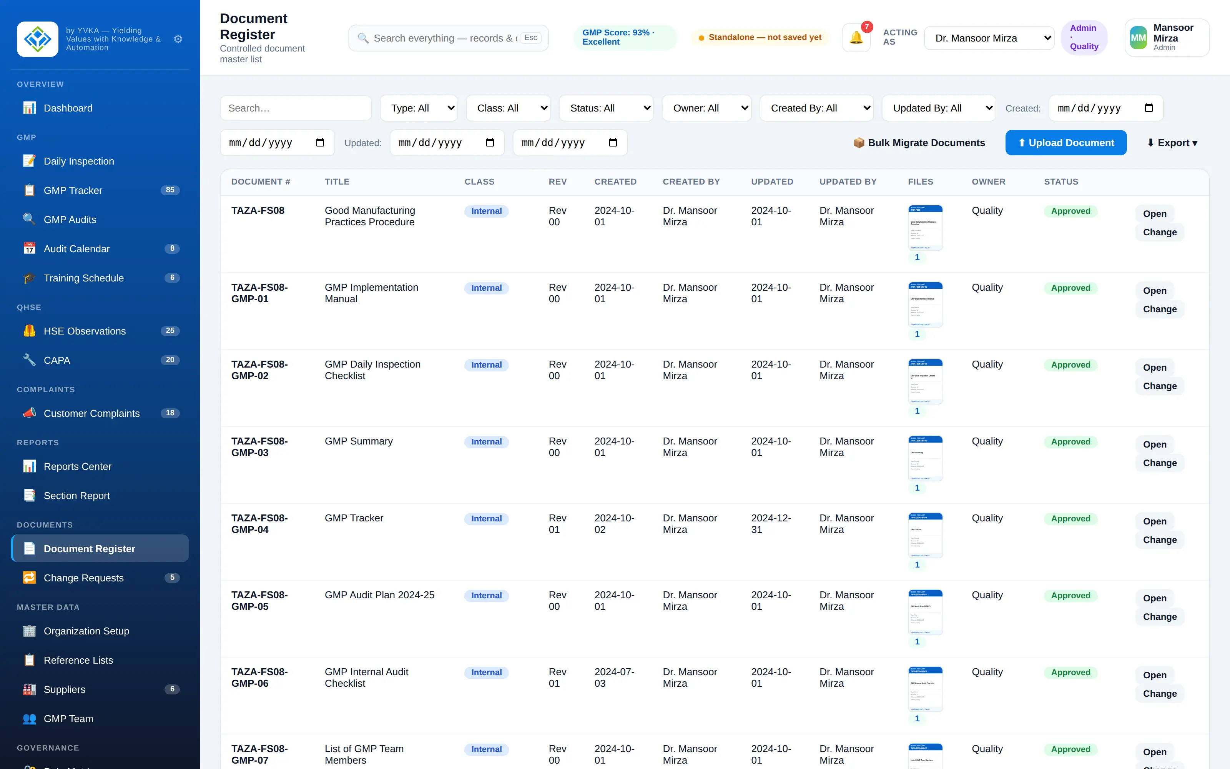Screen dimensions: 1230x769
Task: Open the TAZA-FS08 document
Action: [1154, 214]
